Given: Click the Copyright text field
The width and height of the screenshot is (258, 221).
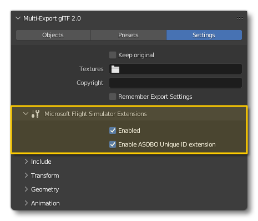Looking at the screenshot, I should click(175, 83).
